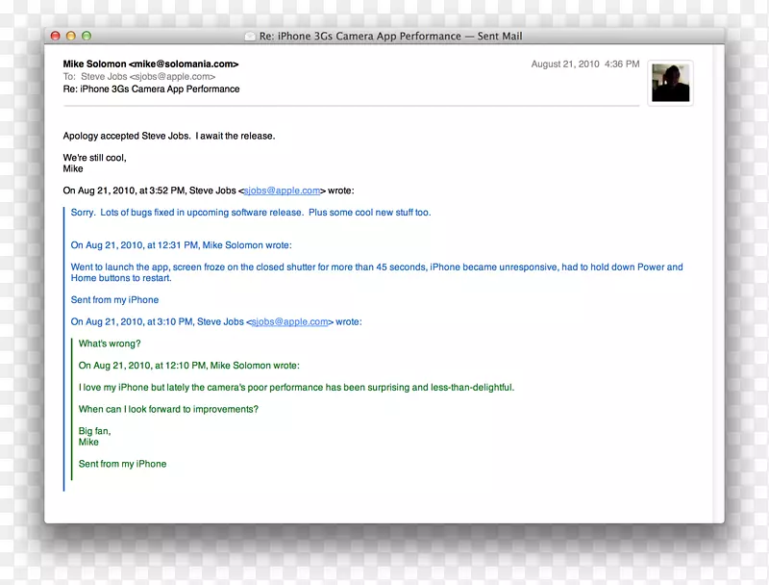Minimize the mail window with yellow button
Screen dimensions: 769x585
click(71, 36)
